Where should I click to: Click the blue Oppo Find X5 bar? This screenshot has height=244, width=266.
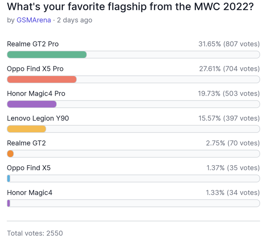point(8,178)
